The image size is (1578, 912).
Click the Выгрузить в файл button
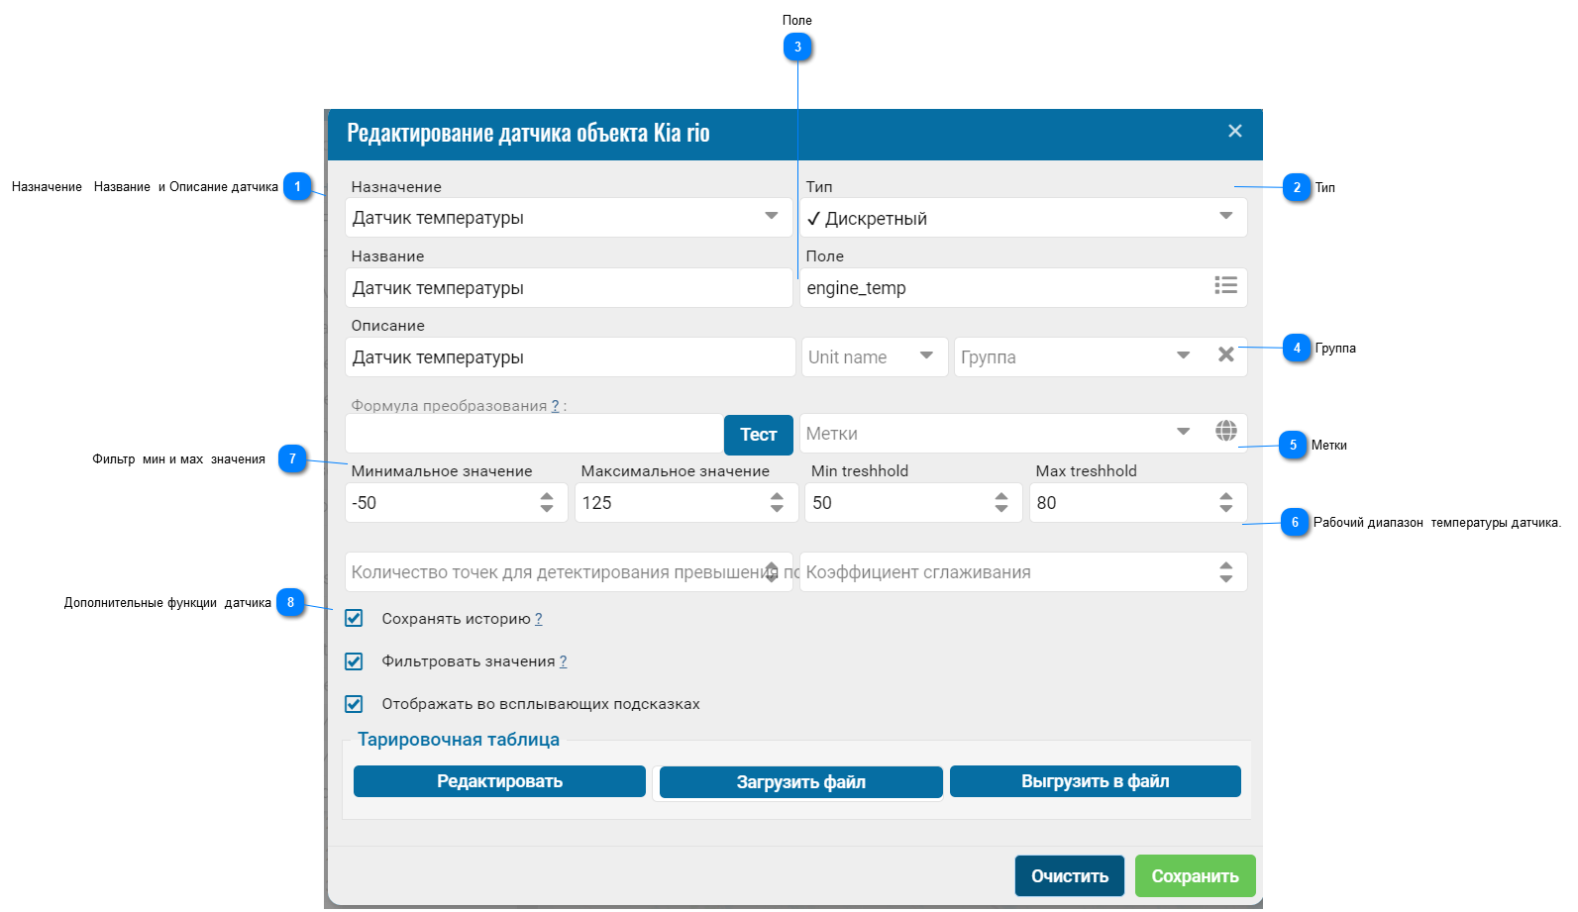pos(1095,781)
